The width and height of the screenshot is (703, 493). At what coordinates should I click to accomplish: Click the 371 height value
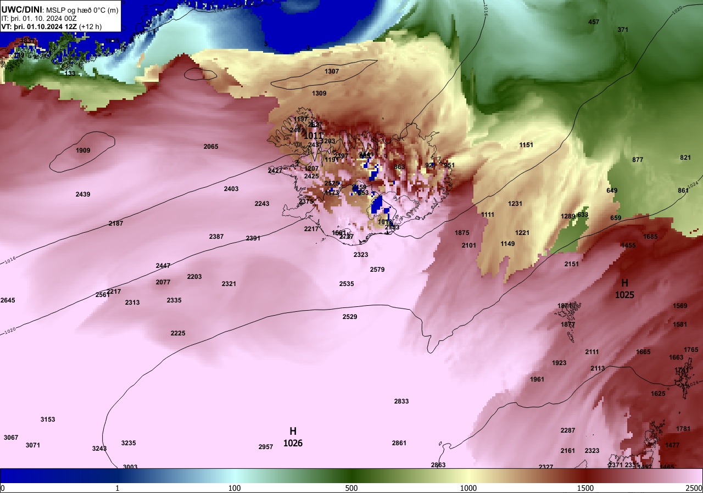tap(623, 30)
